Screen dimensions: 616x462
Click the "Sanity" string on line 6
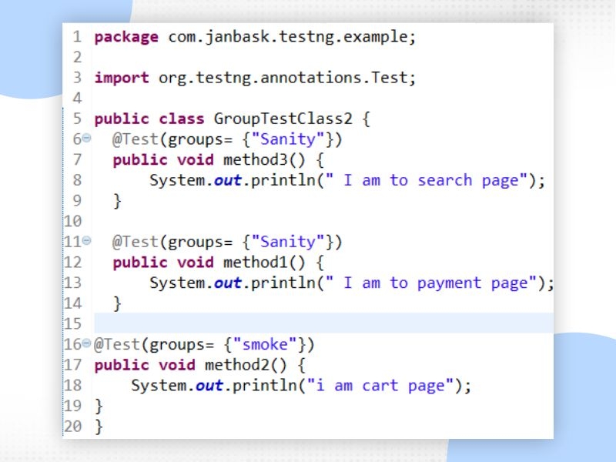click(291, 139)
